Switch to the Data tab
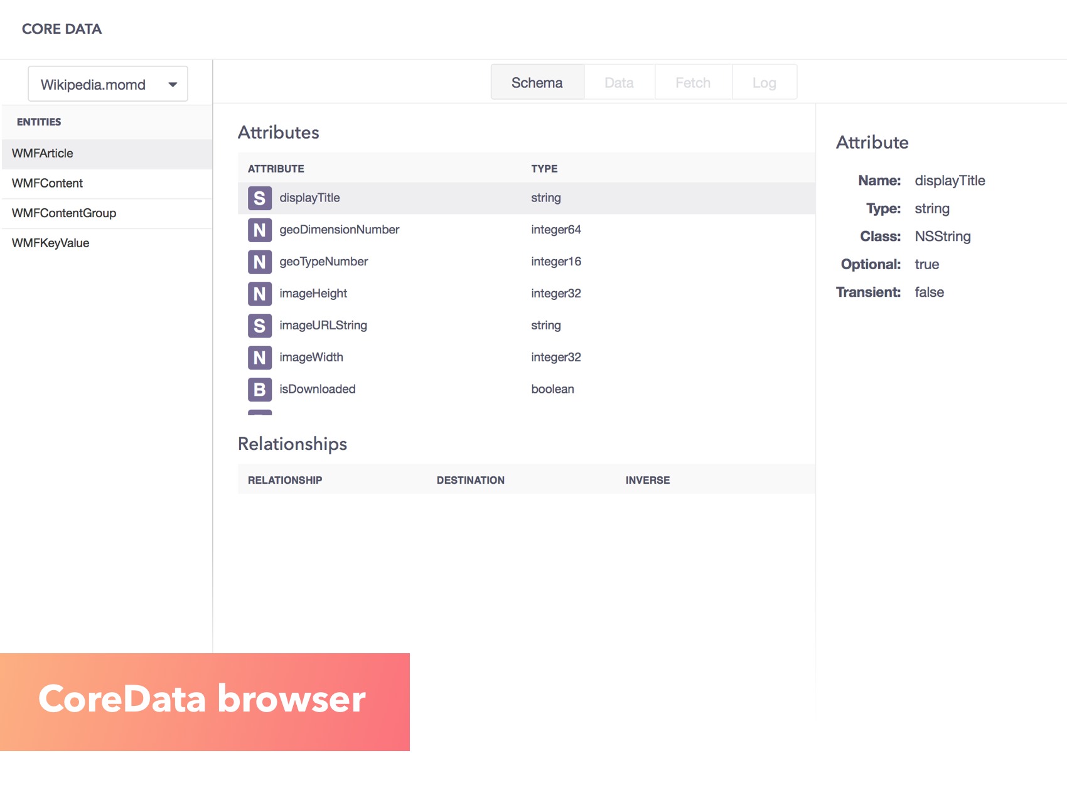This screenshot has height=800, width=1067. coord(619,83)
